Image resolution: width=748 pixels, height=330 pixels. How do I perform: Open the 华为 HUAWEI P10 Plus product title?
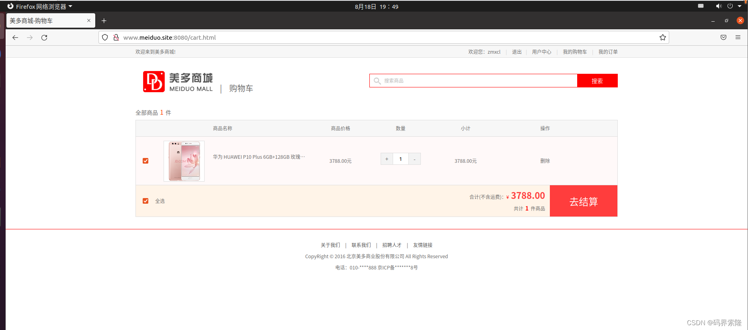coord(259,157)
